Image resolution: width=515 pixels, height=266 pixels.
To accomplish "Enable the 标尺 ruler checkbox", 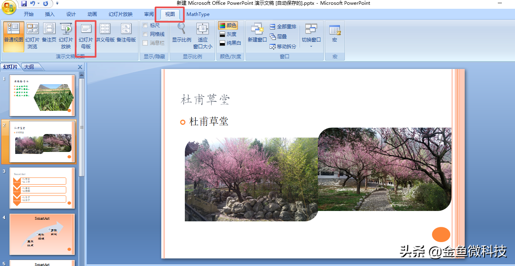I will [x=145, y=26].
